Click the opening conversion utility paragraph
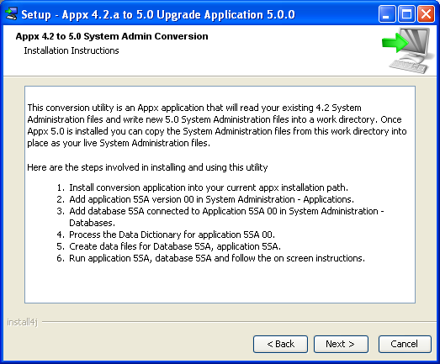This screenshot has height=364, width=440. pos(217,125)
